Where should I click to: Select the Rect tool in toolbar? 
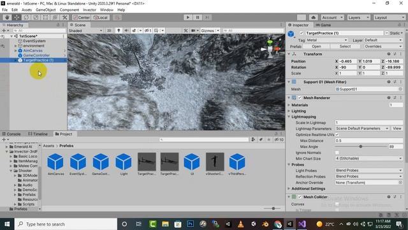(x=45, y=17)
